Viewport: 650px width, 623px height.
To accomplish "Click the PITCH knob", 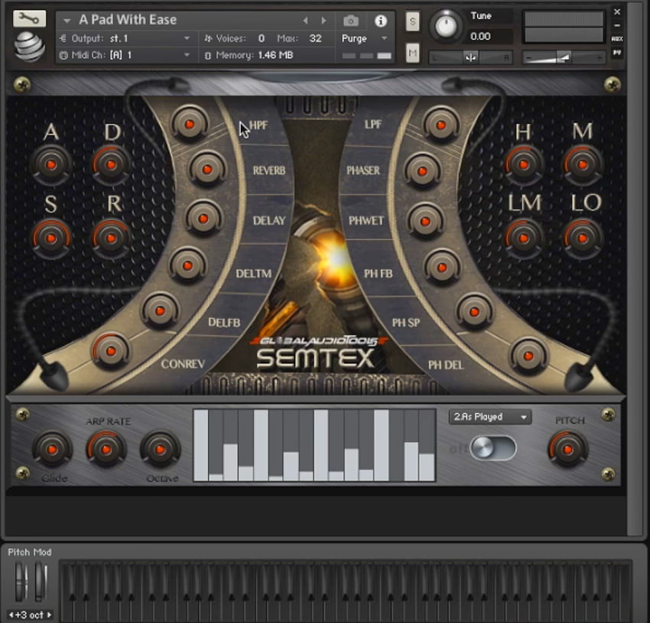I will pos(567,449).
